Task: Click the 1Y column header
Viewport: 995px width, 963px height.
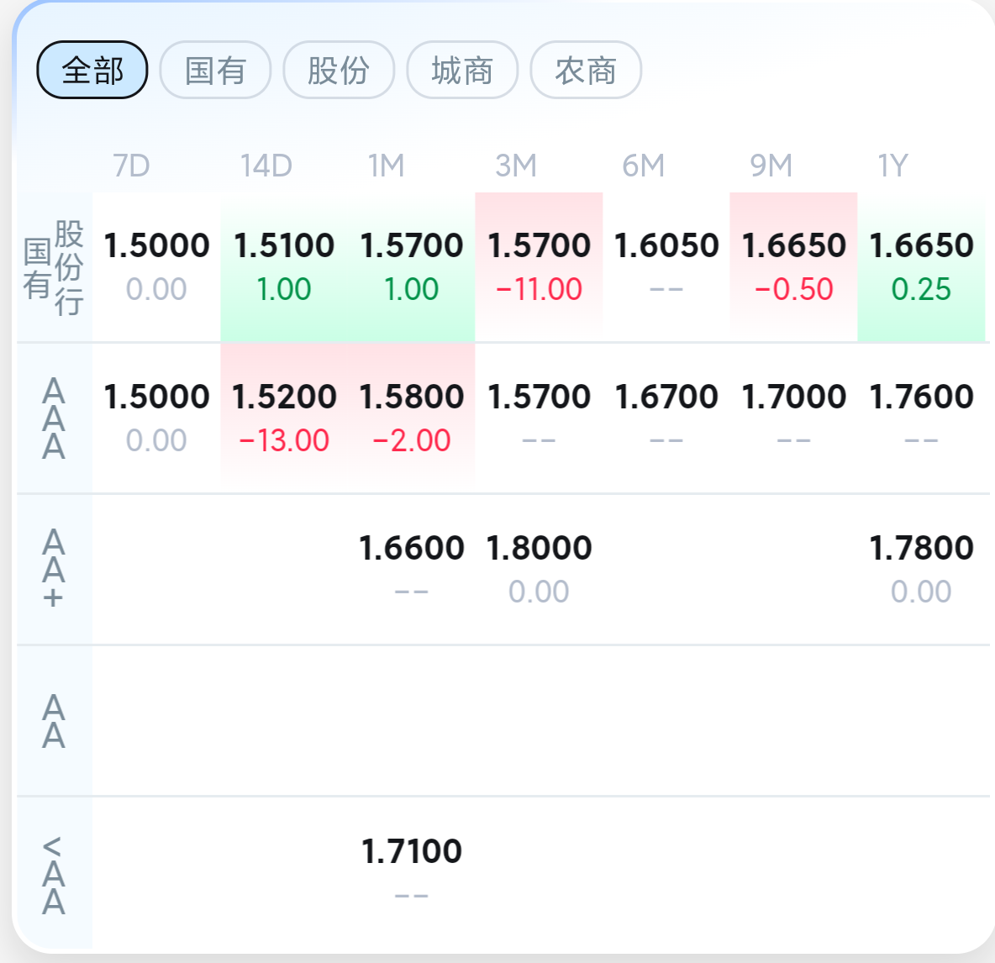Action: 892,166
